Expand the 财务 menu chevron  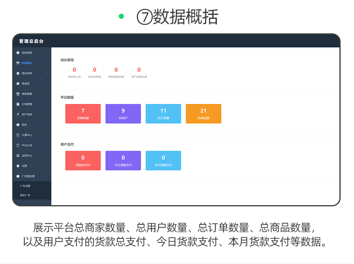46,125
